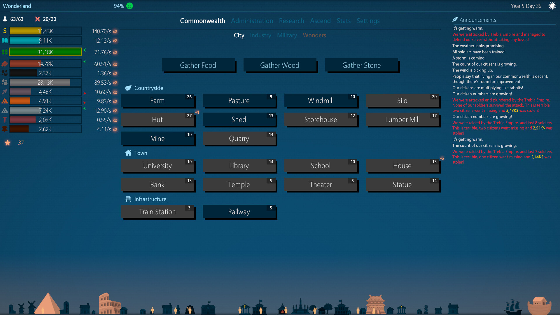The width and height of the screenshot is (560, 315).
Task: Toggle the x2 multiplier on money income
Action: (116, 31)
